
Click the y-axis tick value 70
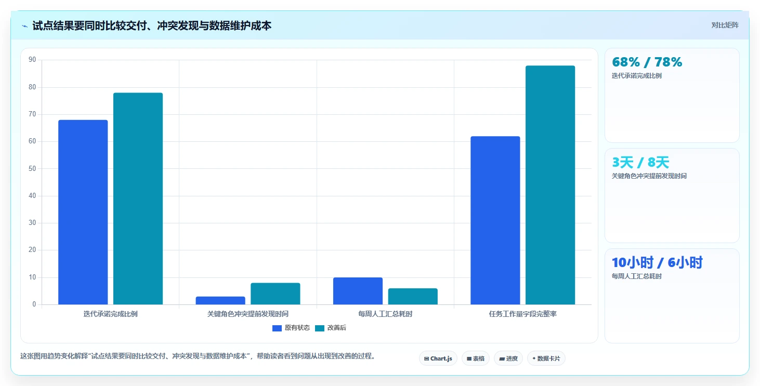(x=32, y=114)
